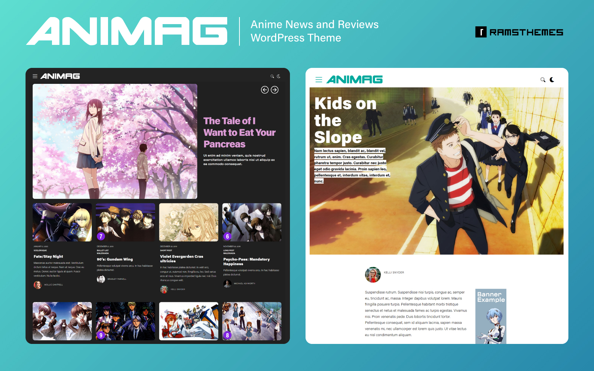Image resolution: width=594 pixels, height=371 pixels.
Task: Click the green ANIMAG logo
Action: 355,80
